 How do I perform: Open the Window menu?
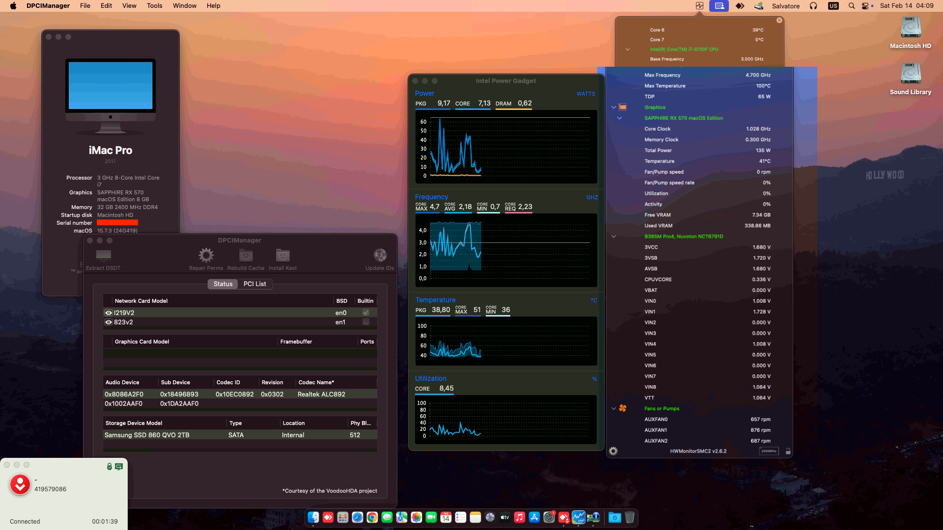tap(185, 6)
